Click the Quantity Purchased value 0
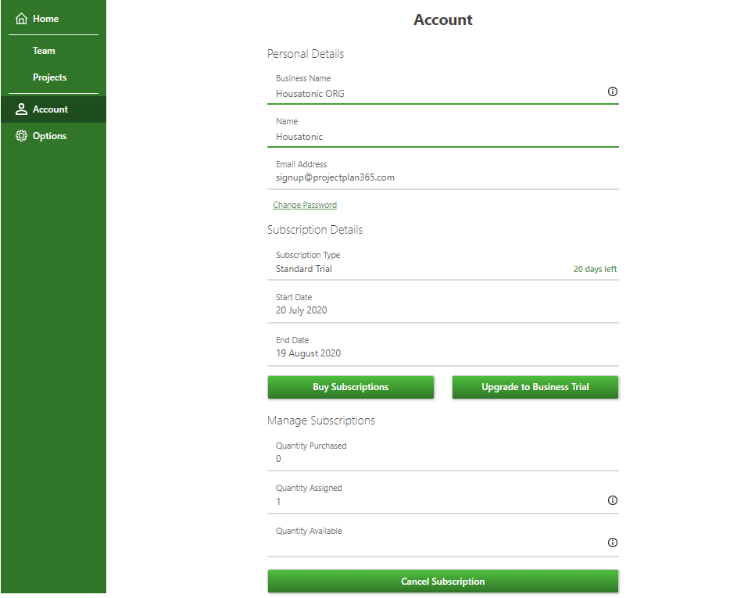Screen dimensions: 737x598 click(x=278, y=459)
